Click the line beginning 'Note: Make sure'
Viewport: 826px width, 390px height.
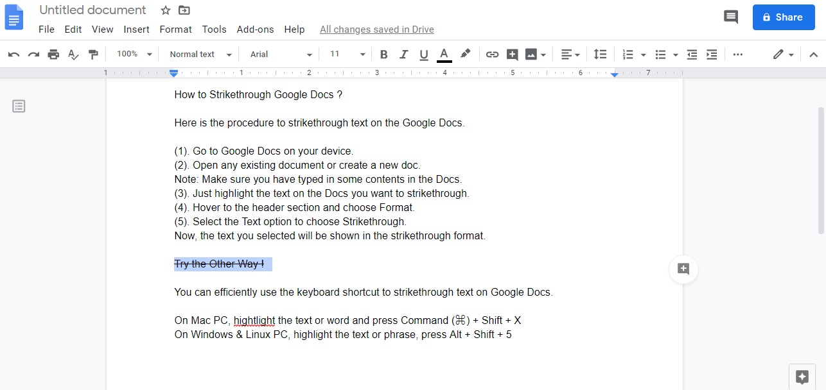pyautogui.click(x=318, y=180)
